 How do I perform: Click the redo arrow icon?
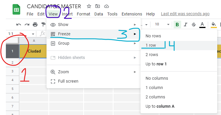pos(27,25)
